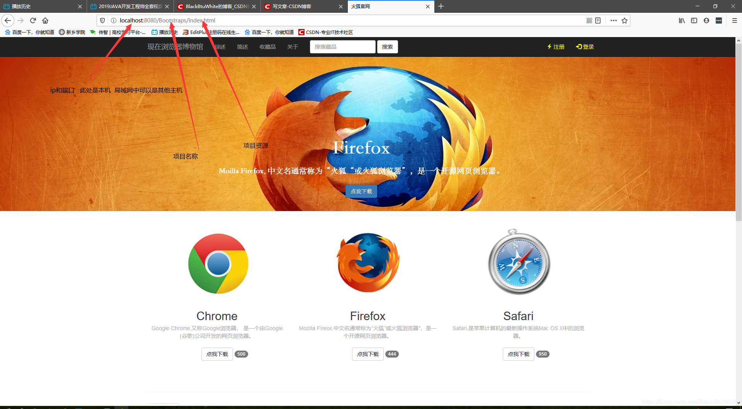Reload the current page
This screenshot has width=742, height=409.
tap(33, 20)
